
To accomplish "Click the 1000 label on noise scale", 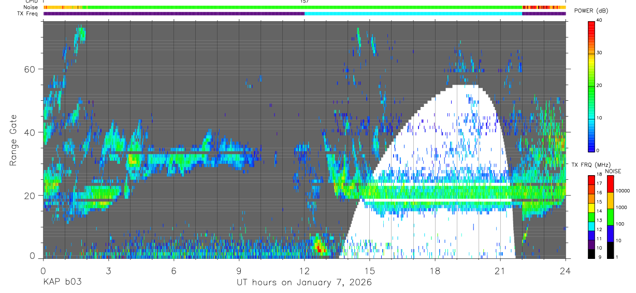I will tap(622, 207).
